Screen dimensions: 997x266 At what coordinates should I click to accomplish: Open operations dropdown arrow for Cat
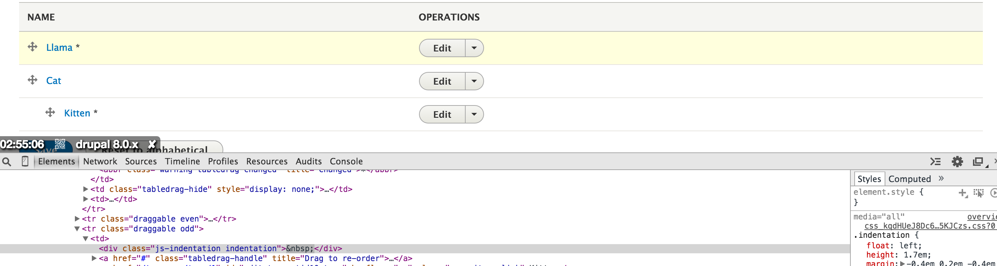[474, 81]
